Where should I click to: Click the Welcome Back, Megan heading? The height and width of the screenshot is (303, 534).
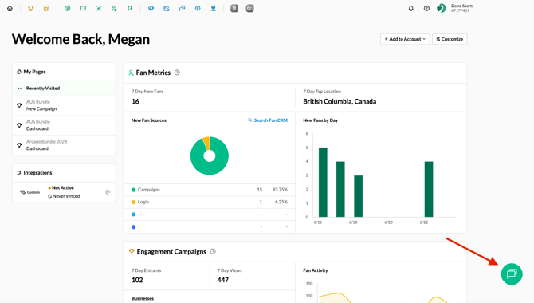pos(80,39)
